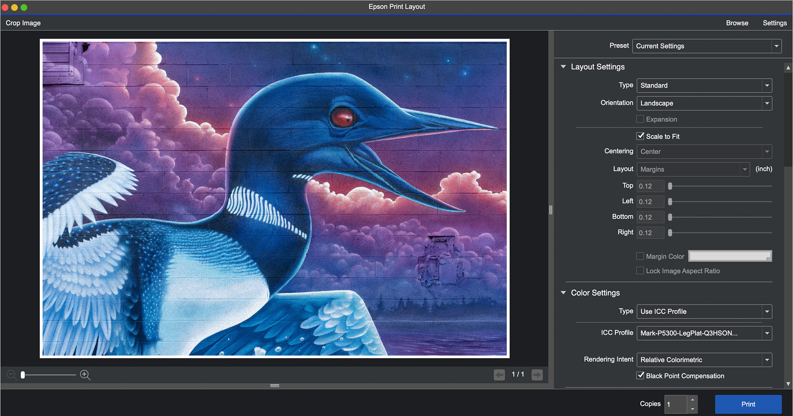Click the zoom in magnifier icon
The height and width of the screenshot is (416, 793).
85,374
